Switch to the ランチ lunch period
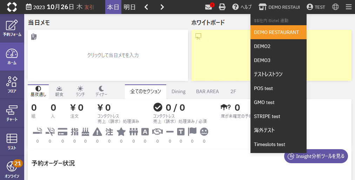This screenshot has width=355, height=180. click(80, 91)
